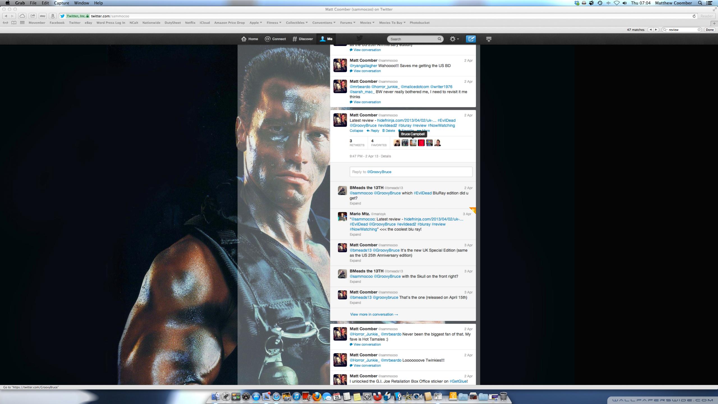
Task: Open App Store from the Dock
Action: (256, 396)
